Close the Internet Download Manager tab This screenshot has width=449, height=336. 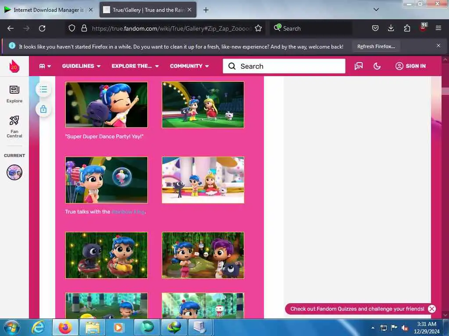(90, 10)
